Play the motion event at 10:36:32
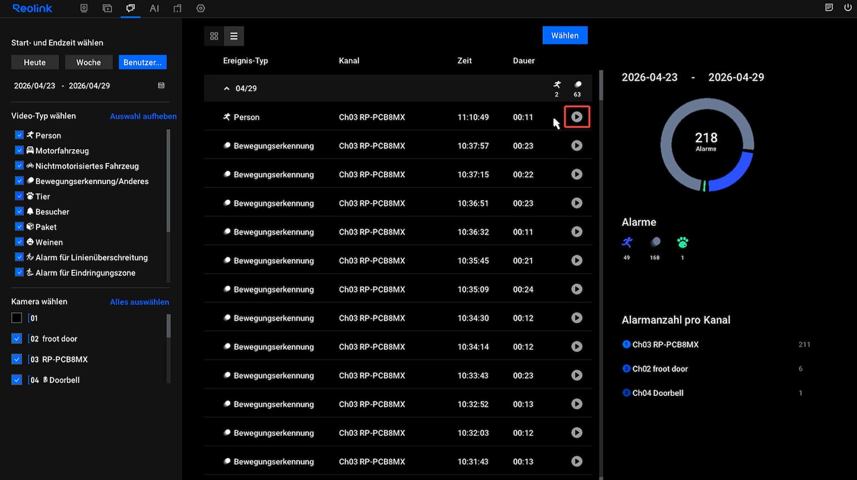Image resolution: width=857 pixels, height=480 pixels. pos(577,232)
